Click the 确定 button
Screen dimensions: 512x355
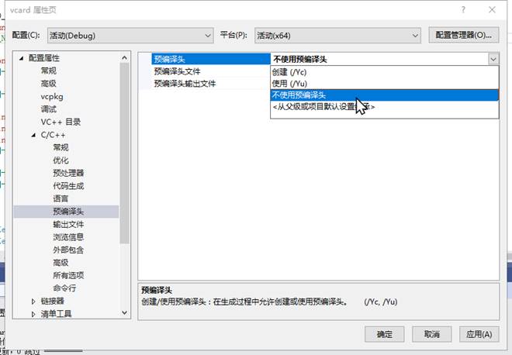(385, 334)
